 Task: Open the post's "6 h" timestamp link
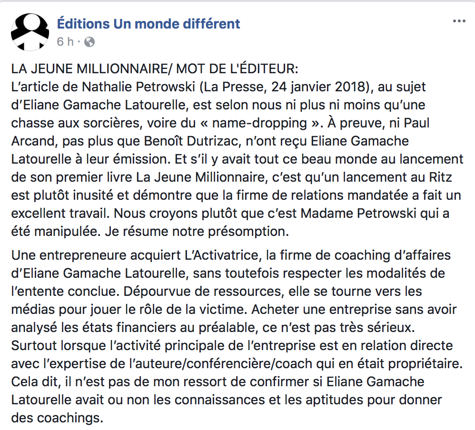[65, 42]
